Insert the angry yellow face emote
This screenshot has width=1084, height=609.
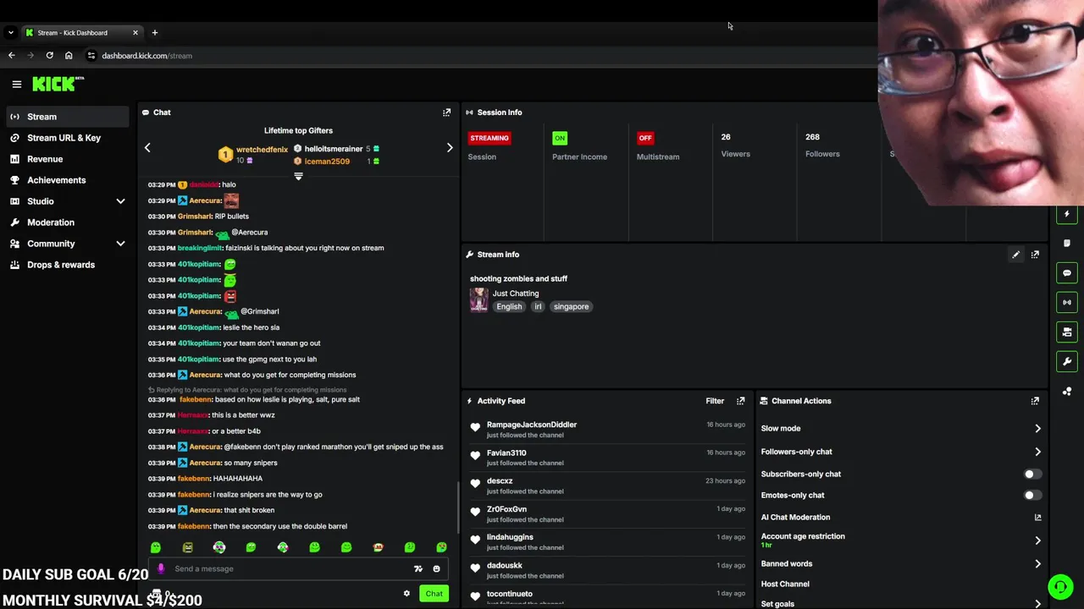pos(187,548)
